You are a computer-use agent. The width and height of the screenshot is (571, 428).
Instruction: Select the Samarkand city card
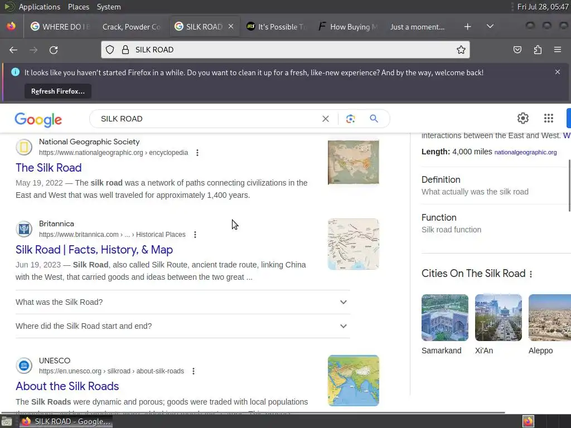click(445, 325)
